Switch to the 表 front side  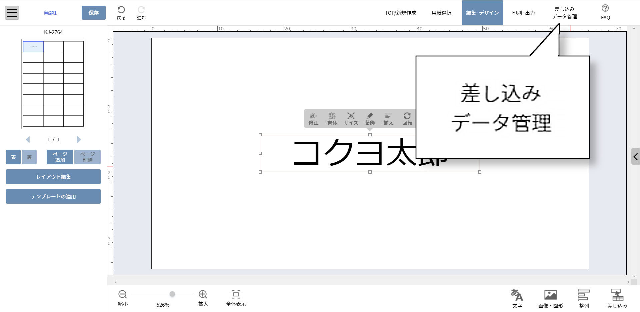click(x=13, y=157)
